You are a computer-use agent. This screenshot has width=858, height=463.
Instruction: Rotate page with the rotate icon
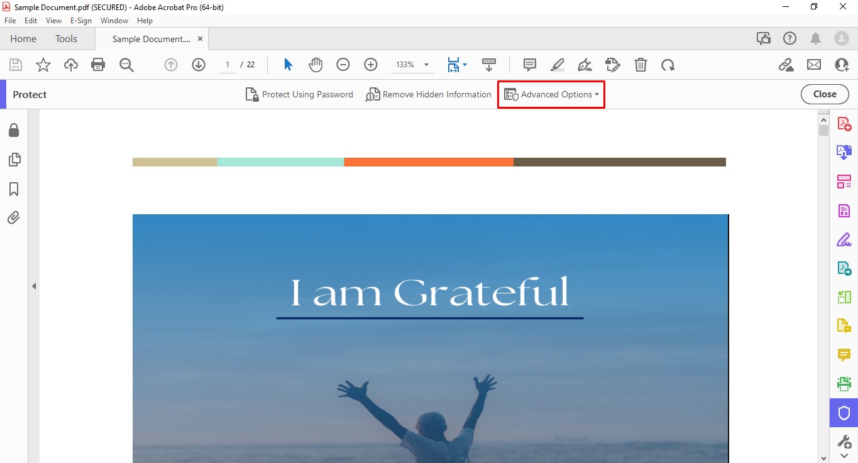point(668,65)
